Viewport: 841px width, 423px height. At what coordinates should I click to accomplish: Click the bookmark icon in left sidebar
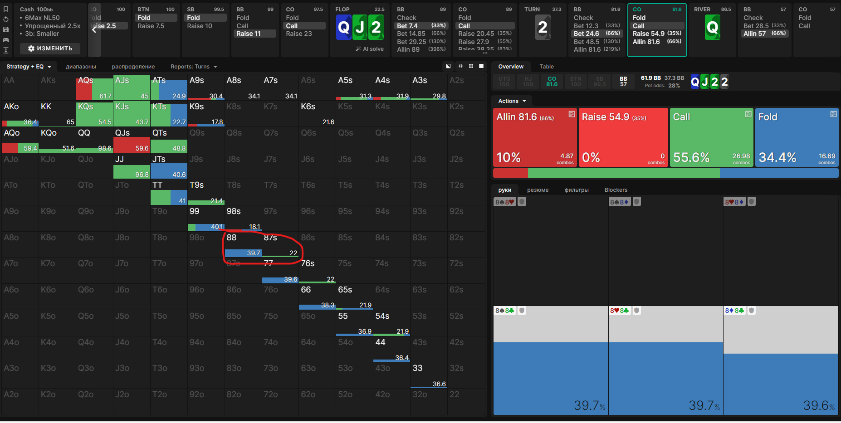point(6,9)
